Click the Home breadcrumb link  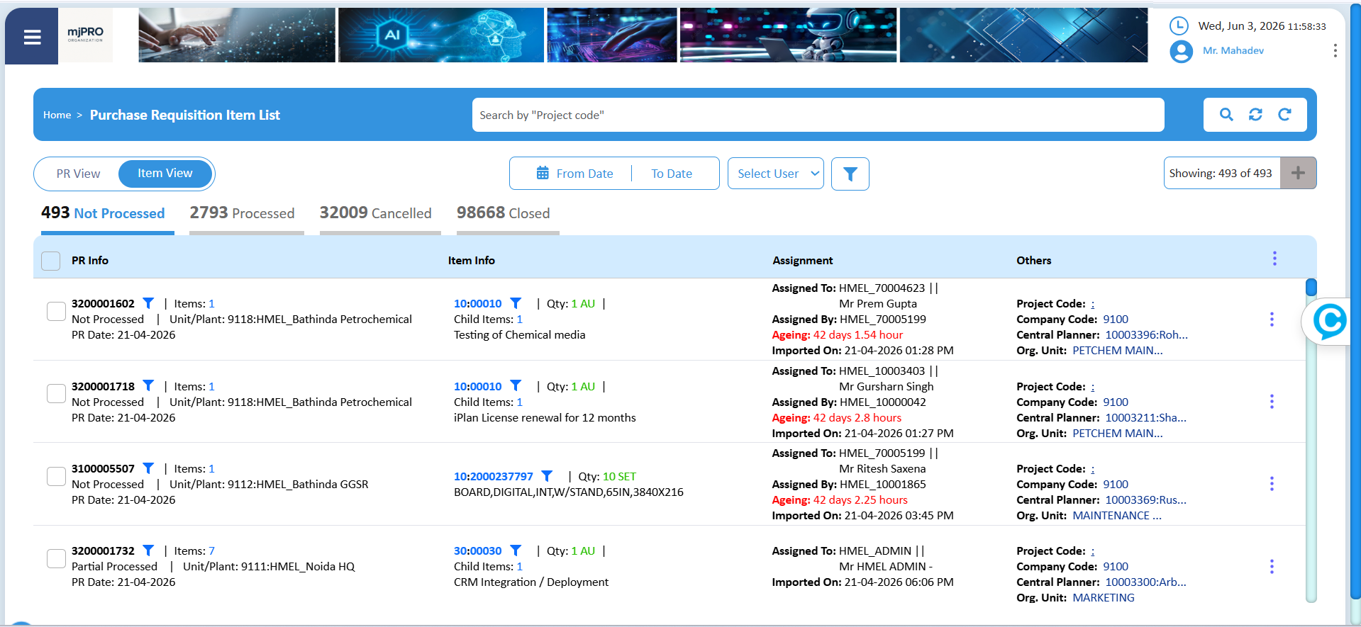tap(57, 115)
